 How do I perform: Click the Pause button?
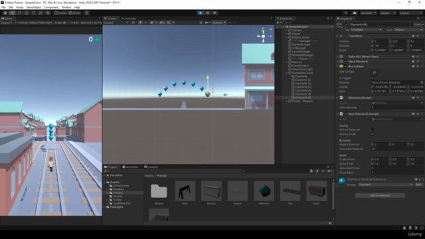point(208,13)
